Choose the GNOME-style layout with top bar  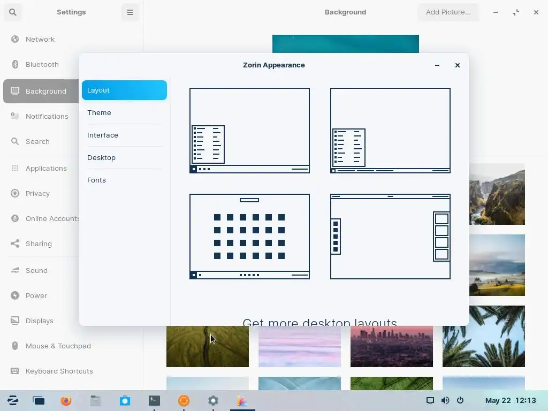pyautogui.click(x=390, y=237)
